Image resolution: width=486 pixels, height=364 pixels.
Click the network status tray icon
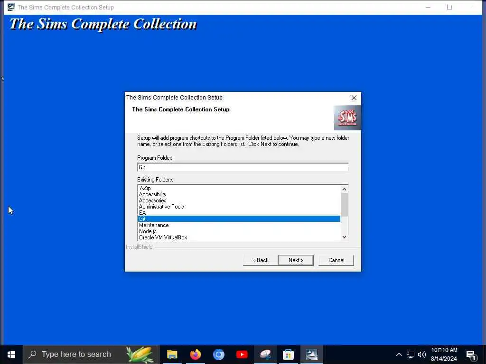click(x=411, y=355)
